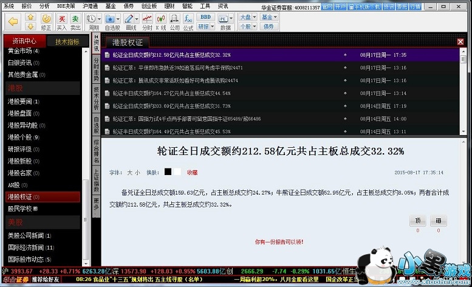Viewport: 472px width, 287px height.
Task: Click the 公司 company info icon
Action: 174,19
